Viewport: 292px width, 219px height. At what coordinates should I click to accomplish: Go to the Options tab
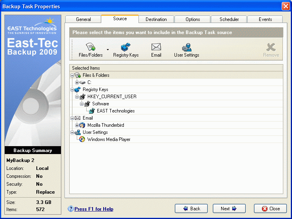(193, 19)
